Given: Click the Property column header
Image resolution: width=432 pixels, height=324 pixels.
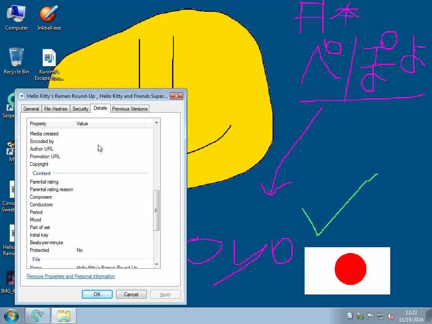Looking at the screenshot, I should coord(51,124).
